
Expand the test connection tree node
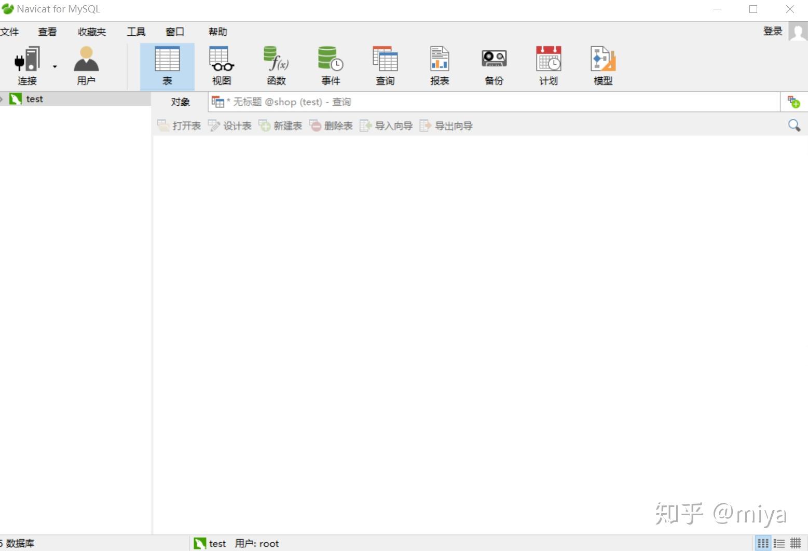pos(2,99)
